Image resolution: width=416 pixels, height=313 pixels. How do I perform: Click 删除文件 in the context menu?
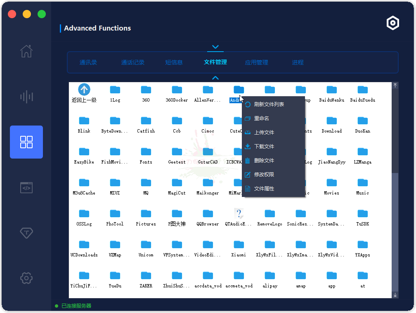[264, 161]
